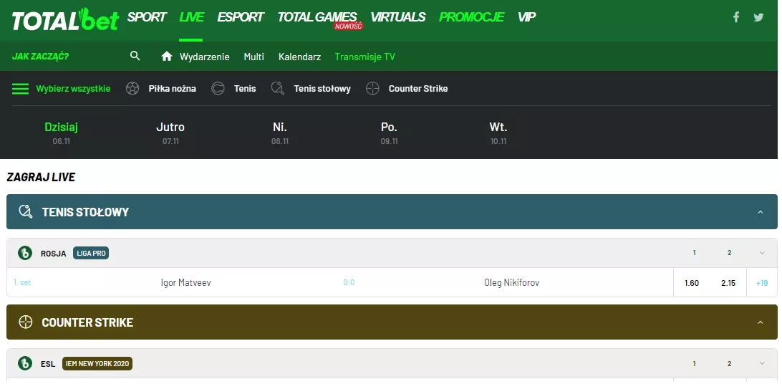Viewport: 782px width, 384px height.
Task: Filter by Tenis stołowy label
Action: tap(322, 89)
